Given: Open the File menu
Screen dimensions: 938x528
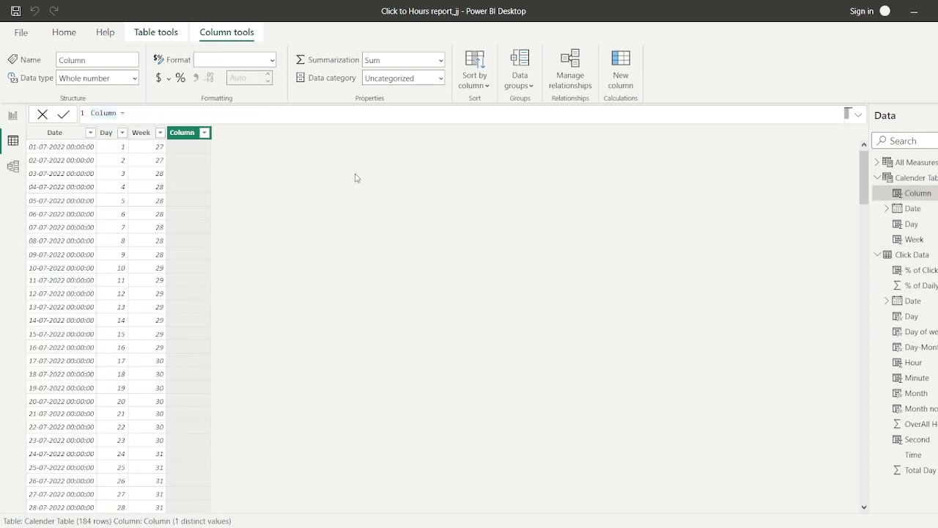Looking at the screenshot, I should coord(21,32).
